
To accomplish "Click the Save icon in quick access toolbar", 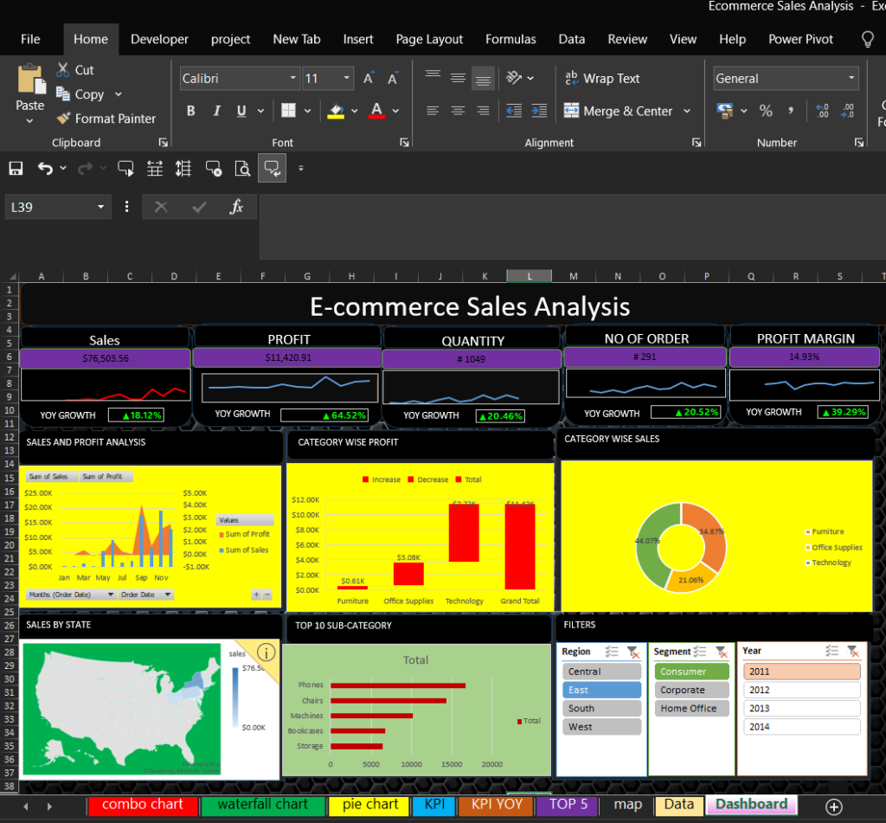I will [16, 168].
